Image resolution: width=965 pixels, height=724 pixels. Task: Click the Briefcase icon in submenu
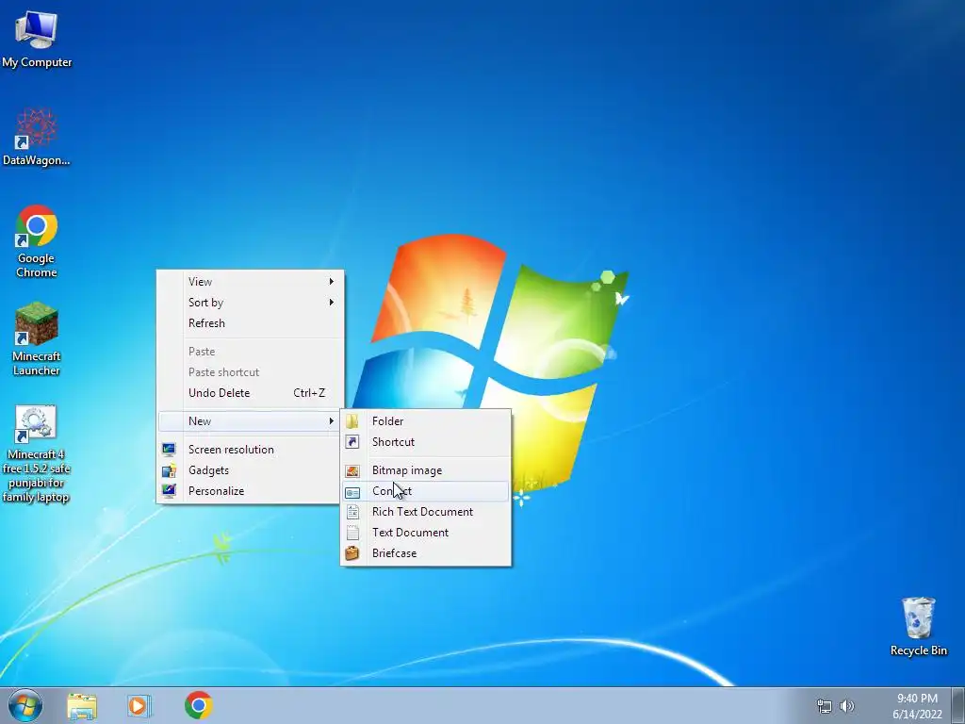pos(352,553)
